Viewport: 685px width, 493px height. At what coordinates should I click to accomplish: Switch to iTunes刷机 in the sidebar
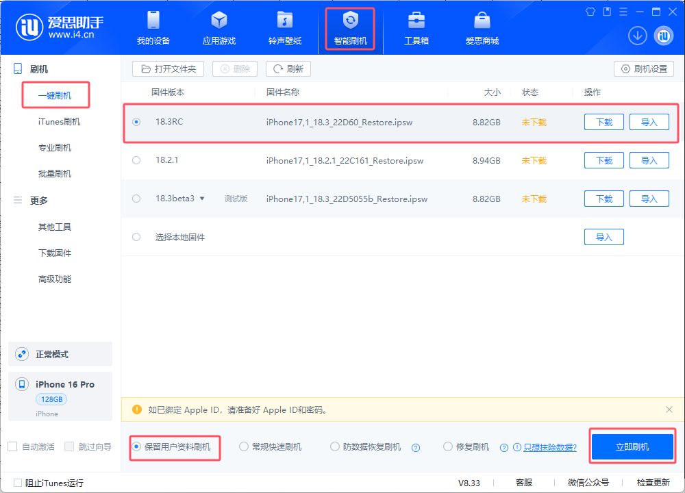point(60,121)
